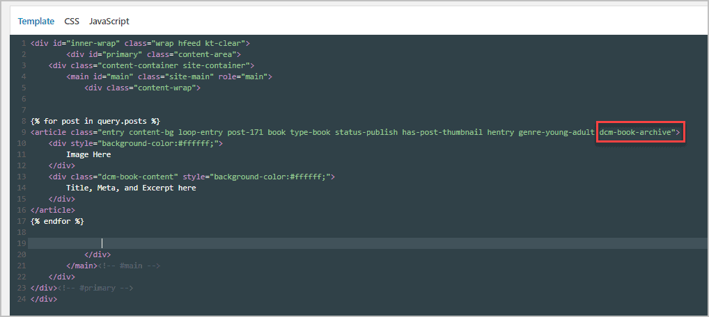709x317 pixels.
Task: Click the 'dcm-book-content' class value
Action: point(138,177)
